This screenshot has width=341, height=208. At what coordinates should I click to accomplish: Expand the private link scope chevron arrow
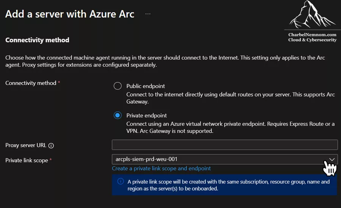(332, 159)
